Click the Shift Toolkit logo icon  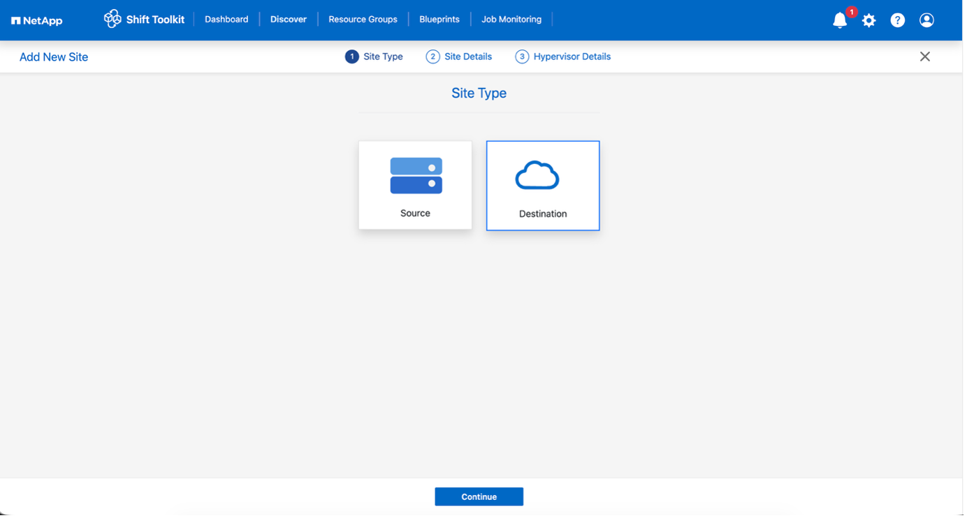(x=112, y=19)
